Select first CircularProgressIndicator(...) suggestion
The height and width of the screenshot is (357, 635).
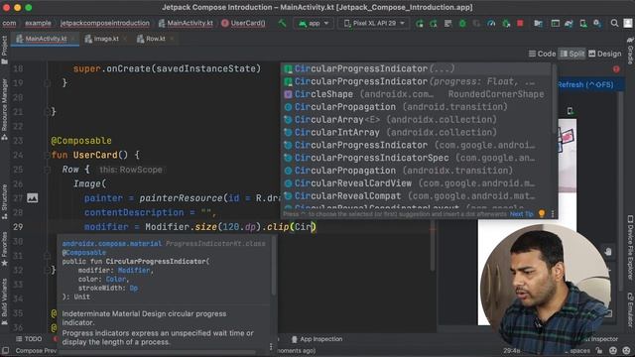pyautogui.click(x=417, y=68)
